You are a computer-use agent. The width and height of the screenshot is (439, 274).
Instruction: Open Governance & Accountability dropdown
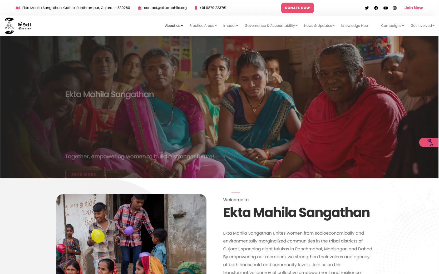coord(271,25)
